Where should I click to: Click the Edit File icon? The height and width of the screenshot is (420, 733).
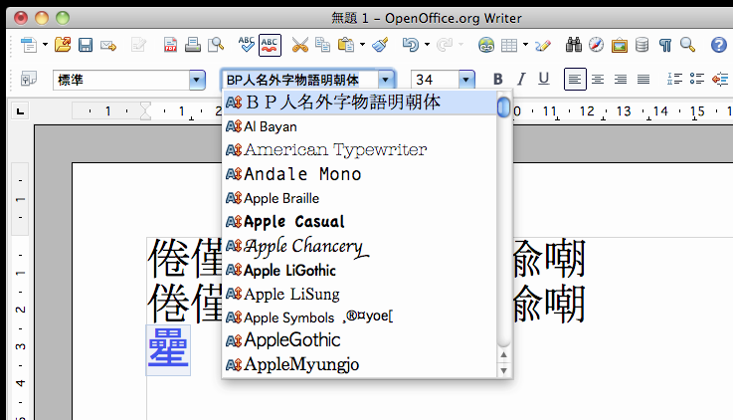[139, 45]
